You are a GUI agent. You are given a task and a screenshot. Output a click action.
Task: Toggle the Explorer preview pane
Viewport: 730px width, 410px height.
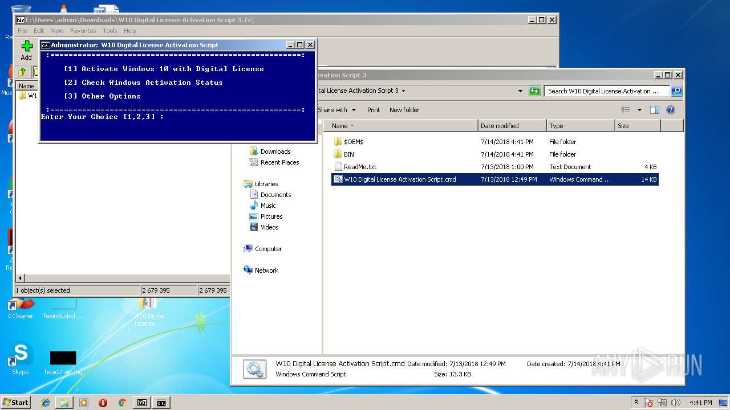click(x=655, y=110)
